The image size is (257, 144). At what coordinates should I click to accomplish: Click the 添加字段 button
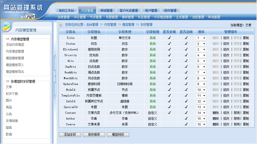(70, 135)
